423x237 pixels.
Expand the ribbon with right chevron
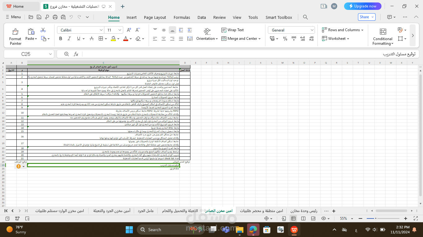[412, 35]
